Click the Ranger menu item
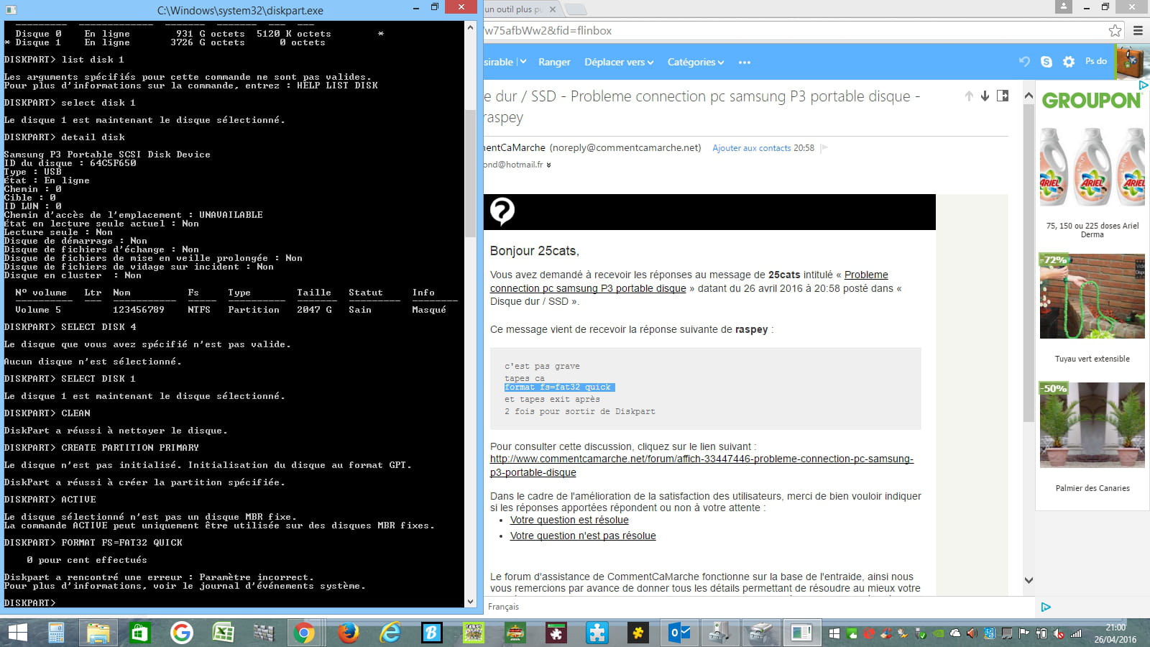Image resolution: width=1150 pixels, height=647 pixels. click(x=554, y=63)
